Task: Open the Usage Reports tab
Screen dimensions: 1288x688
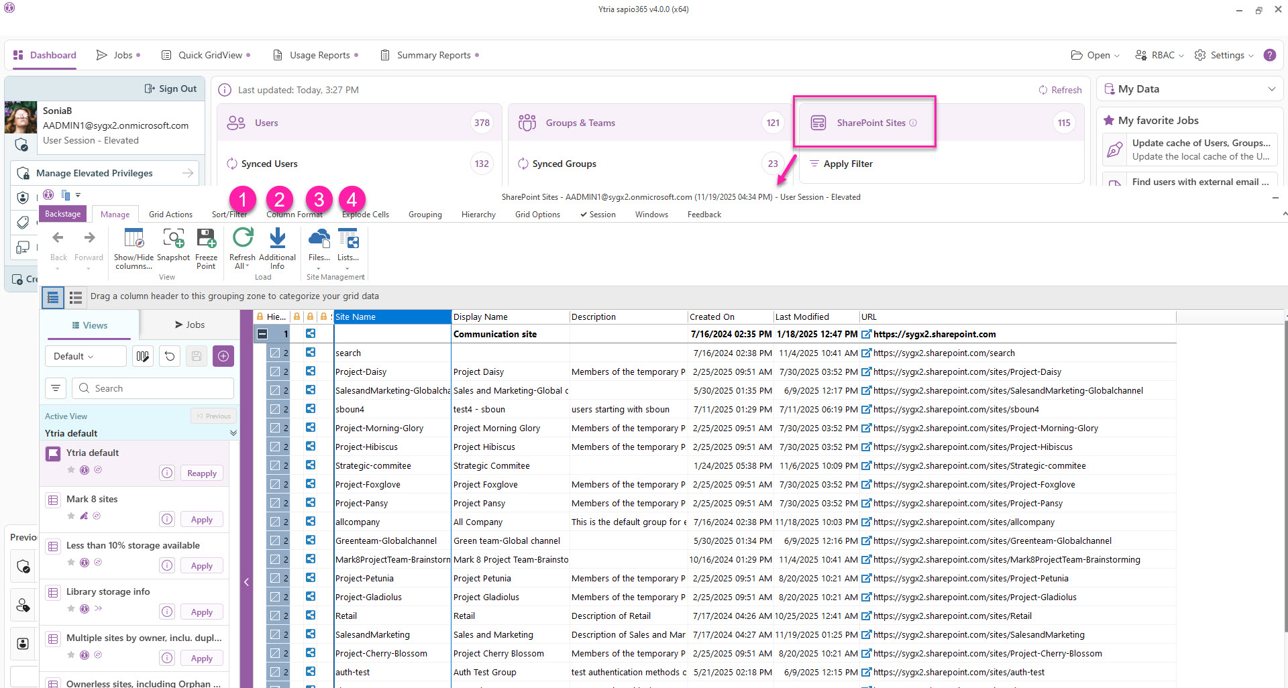Action: point(319,55)
